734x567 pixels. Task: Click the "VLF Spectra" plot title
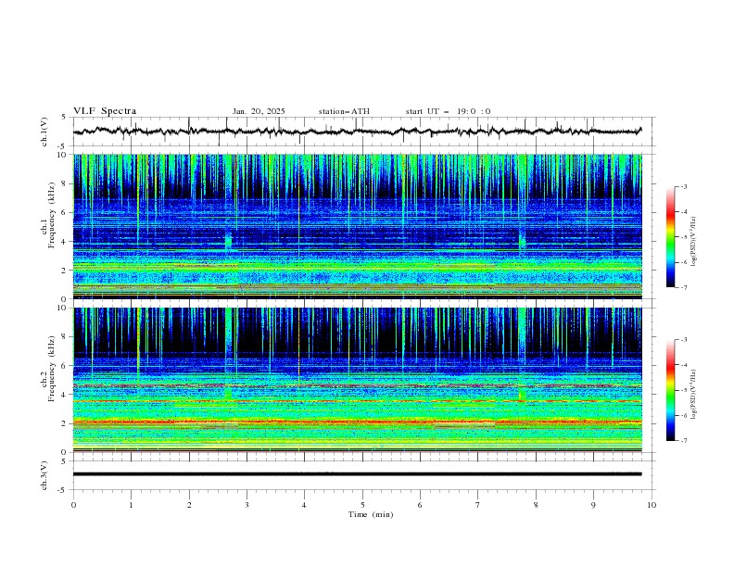click(105, 111)
